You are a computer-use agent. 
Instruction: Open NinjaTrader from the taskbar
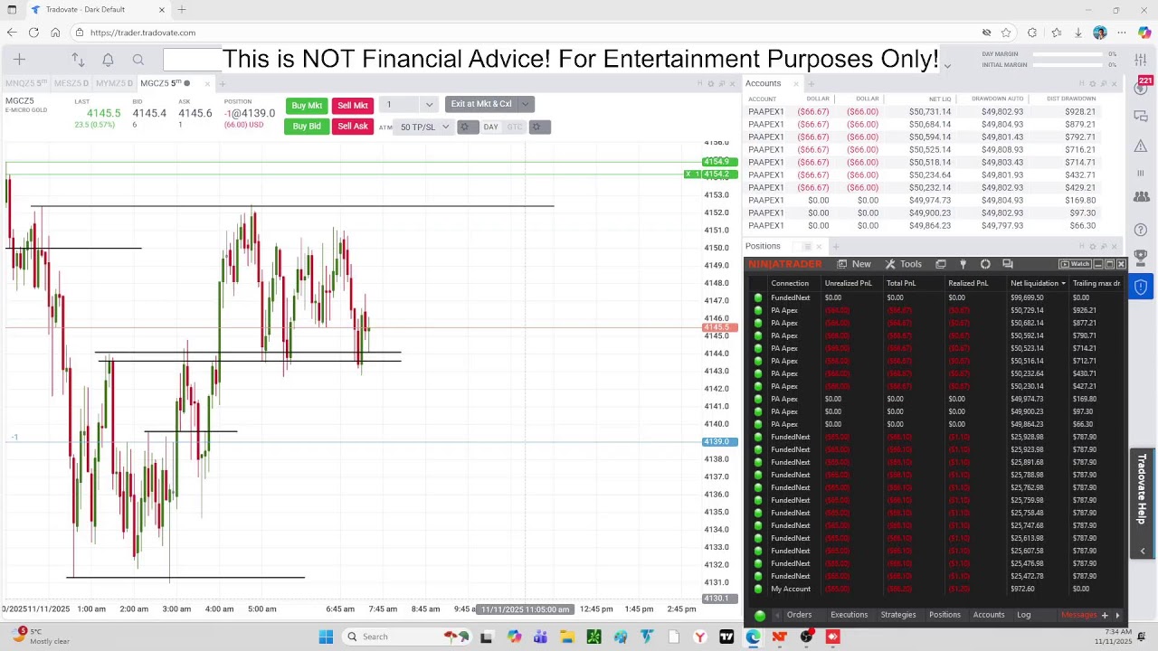point(780,637)
